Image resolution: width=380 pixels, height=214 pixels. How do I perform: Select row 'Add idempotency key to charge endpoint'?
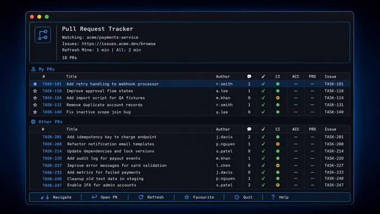[190, 137]
